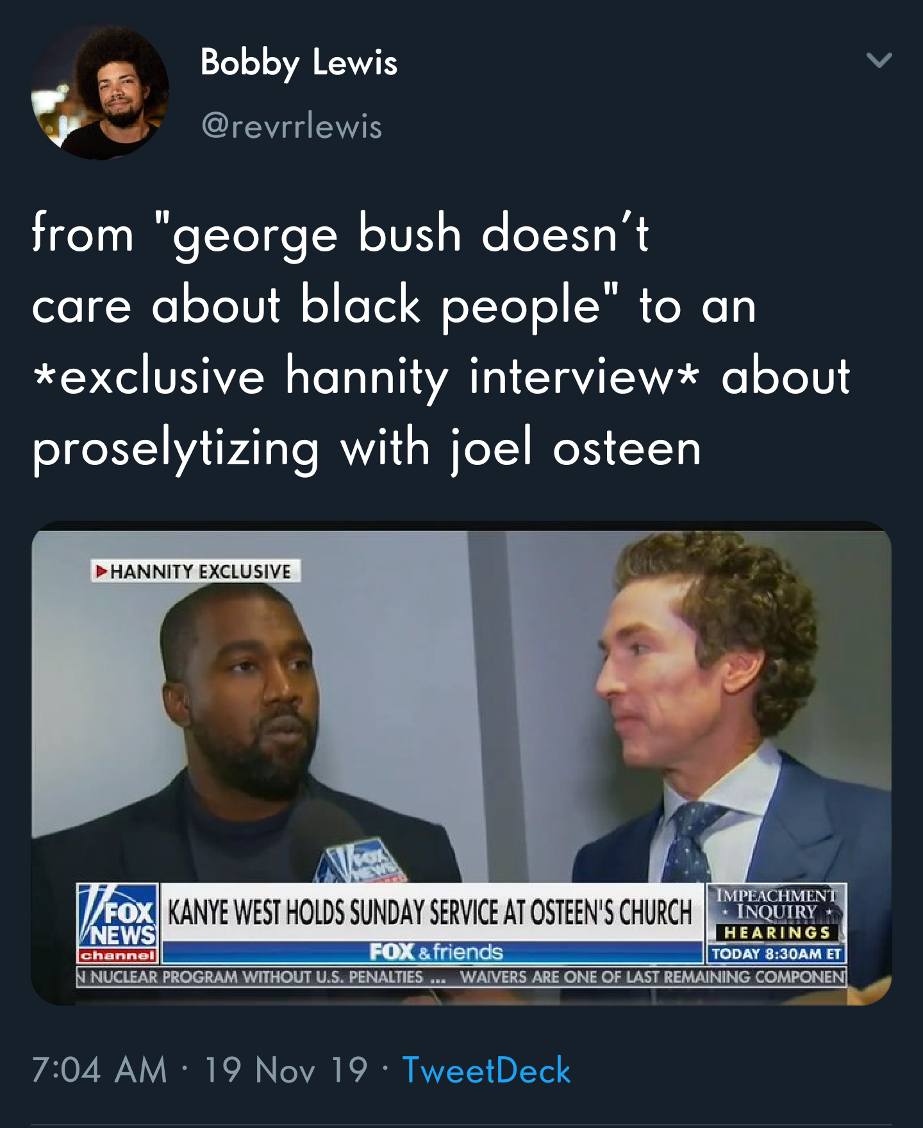Click the quoted george bush text line
Viewport: 923px width, 1128px height.
pyautogui.click(x=341, y=233)
